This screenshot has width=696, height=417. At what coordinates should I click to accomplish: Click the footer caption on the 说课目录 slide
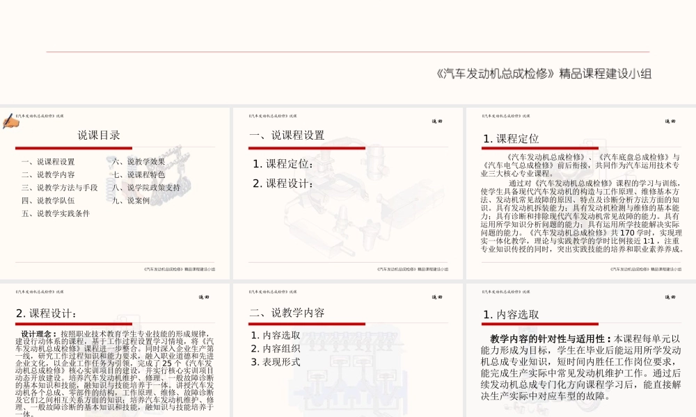[180, 269]
